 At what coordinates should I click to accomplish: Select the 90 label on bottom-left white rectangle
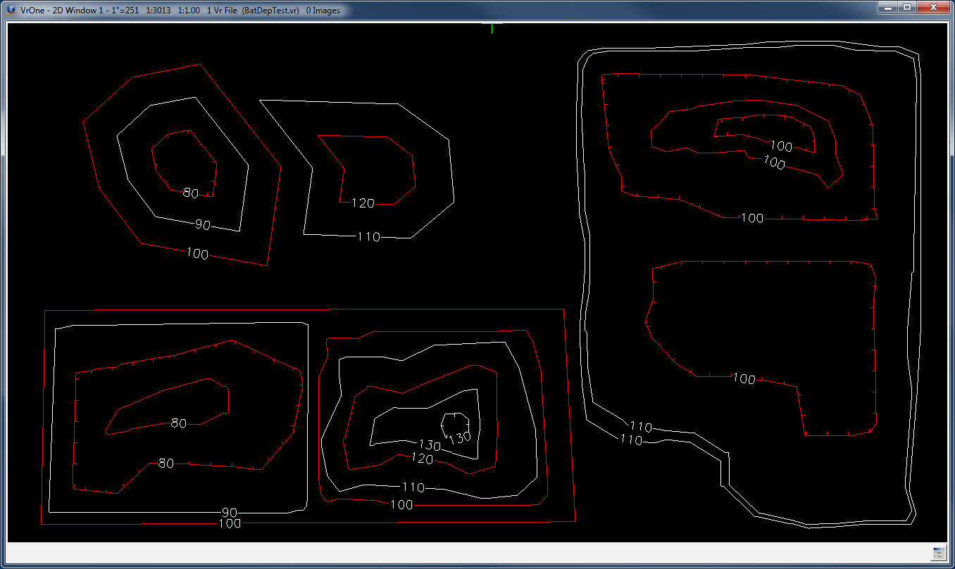click(x=230, y=512)
